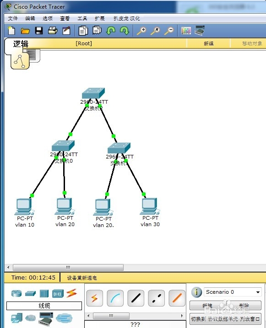Open the 工具 menu

(82, 18)
